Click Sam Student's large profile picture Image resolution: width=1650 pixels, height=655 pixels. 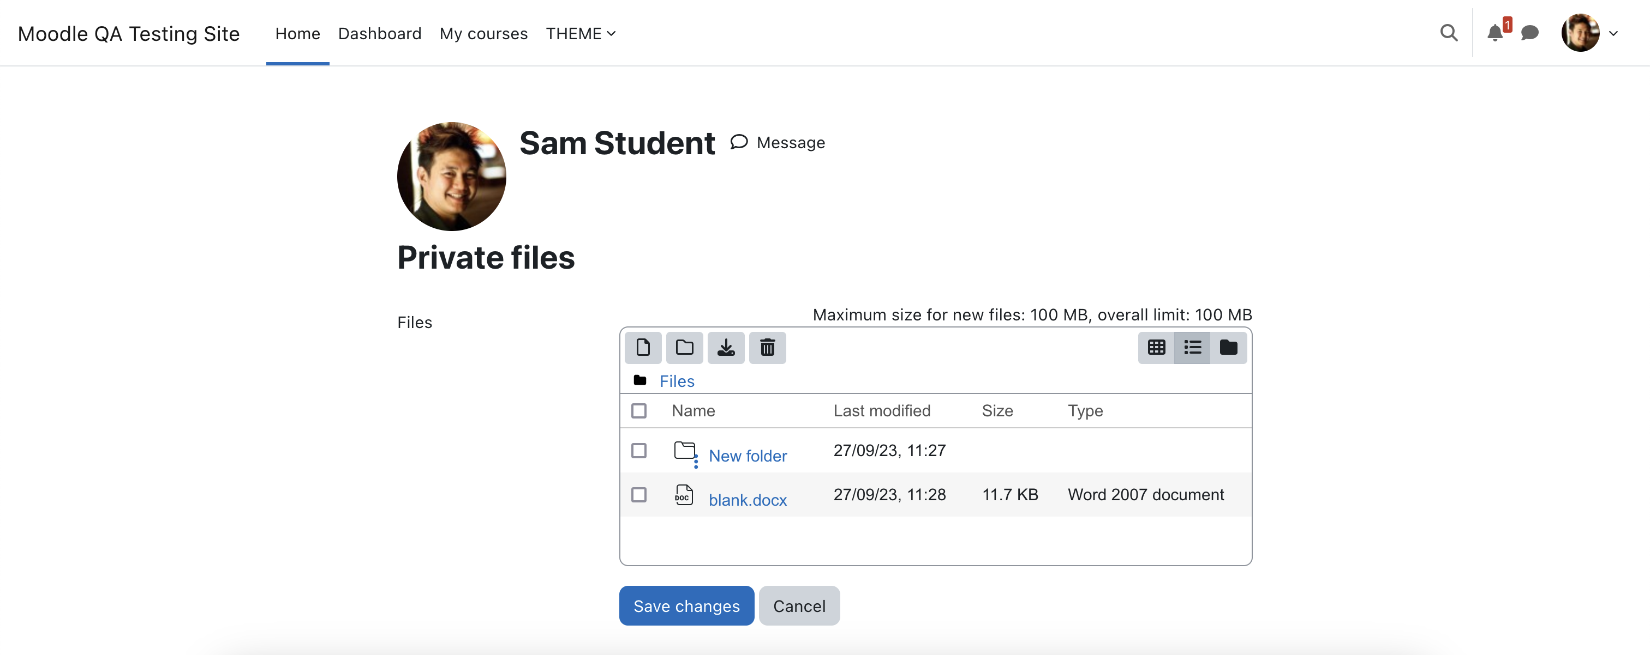pyautogui.click(x=452, y=177)
